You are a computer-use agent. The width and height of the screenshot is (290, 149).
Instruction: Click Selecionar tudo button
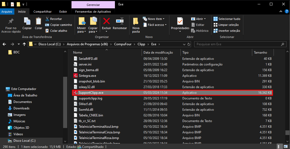tap(227, 19)
